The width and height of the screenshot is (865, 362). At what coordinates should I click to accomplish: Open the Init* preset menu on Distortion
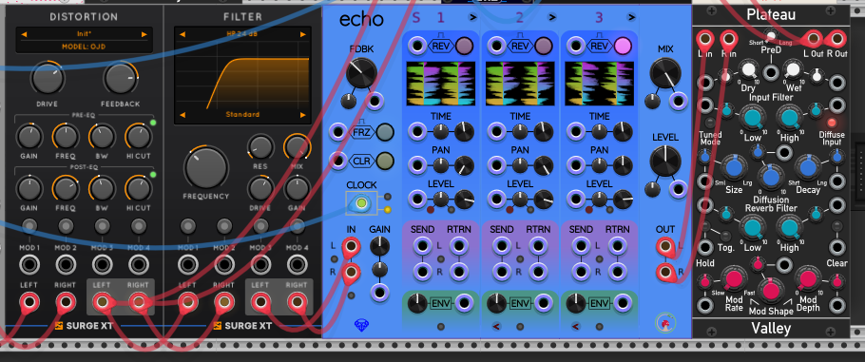point(84,34)
